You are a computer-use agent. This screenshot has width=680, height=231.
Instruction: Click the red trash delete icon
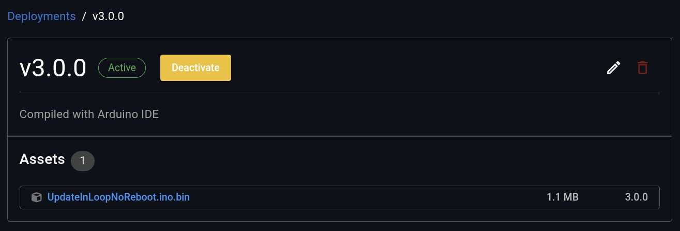[642, 68]
